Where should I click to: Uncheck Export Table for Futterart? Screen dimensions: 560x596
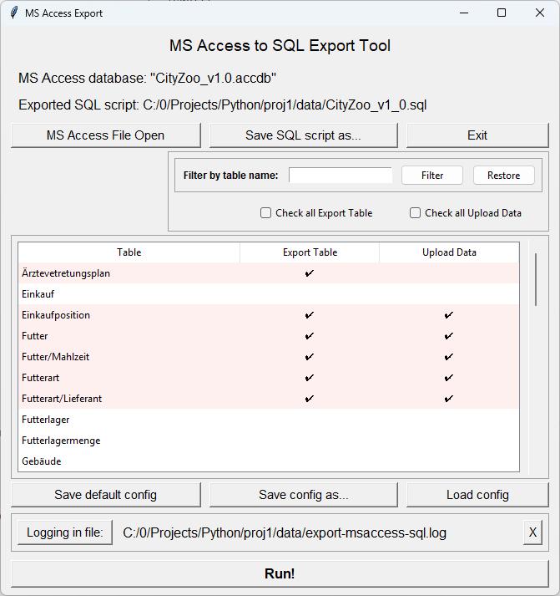(x=310, y=378)
